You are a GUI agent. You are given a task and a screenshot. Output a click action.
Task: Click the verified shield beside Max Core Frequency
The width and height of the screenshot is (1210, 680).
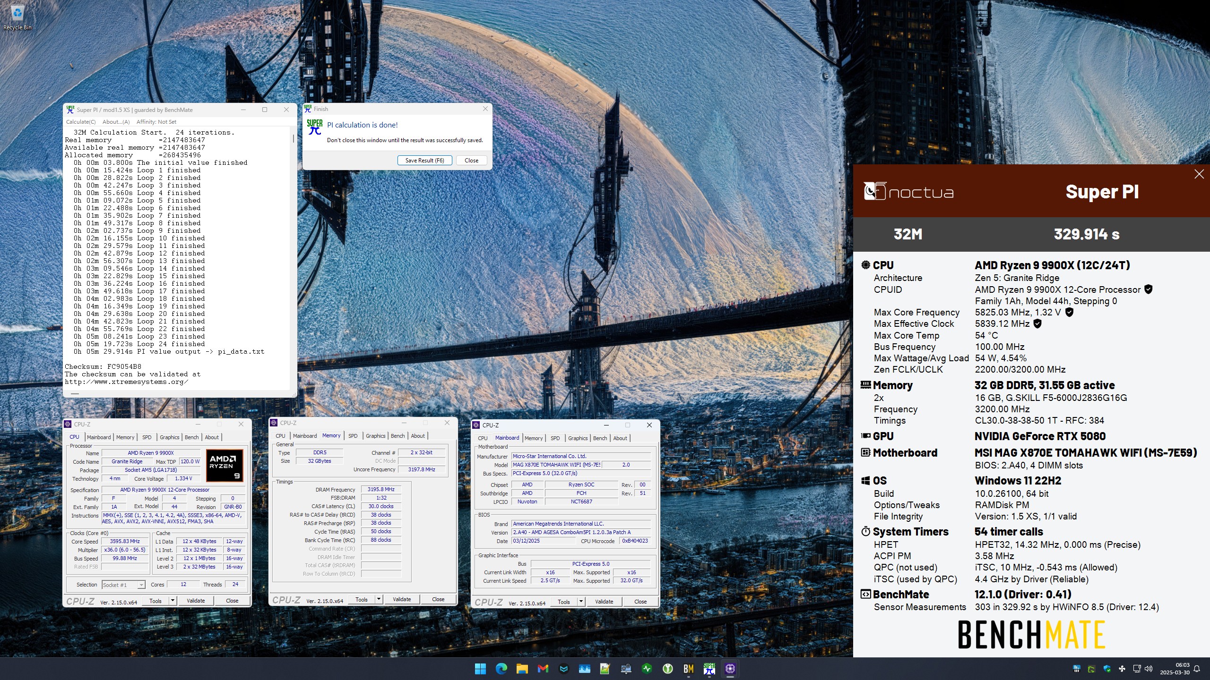[1070, 312]
